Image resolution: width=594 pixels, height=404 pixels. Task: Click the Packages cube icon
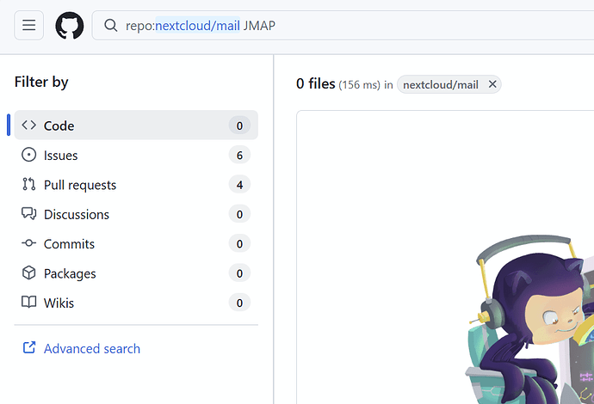pos(28,272)
